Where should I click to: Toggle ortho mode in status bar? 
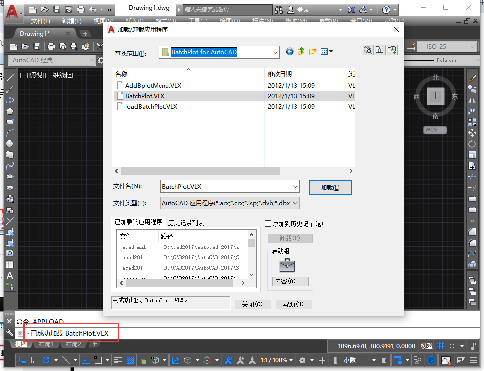click(34, 360)
